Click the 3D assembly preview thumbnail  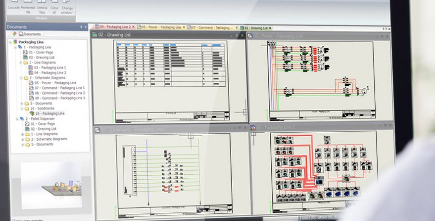51,185
